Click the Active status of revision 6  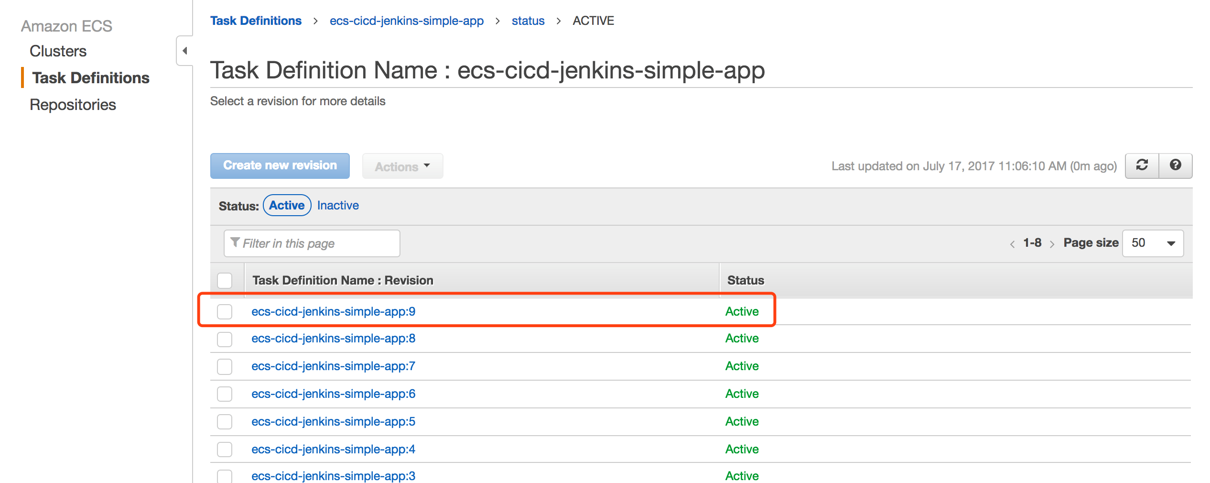(742, 394)
